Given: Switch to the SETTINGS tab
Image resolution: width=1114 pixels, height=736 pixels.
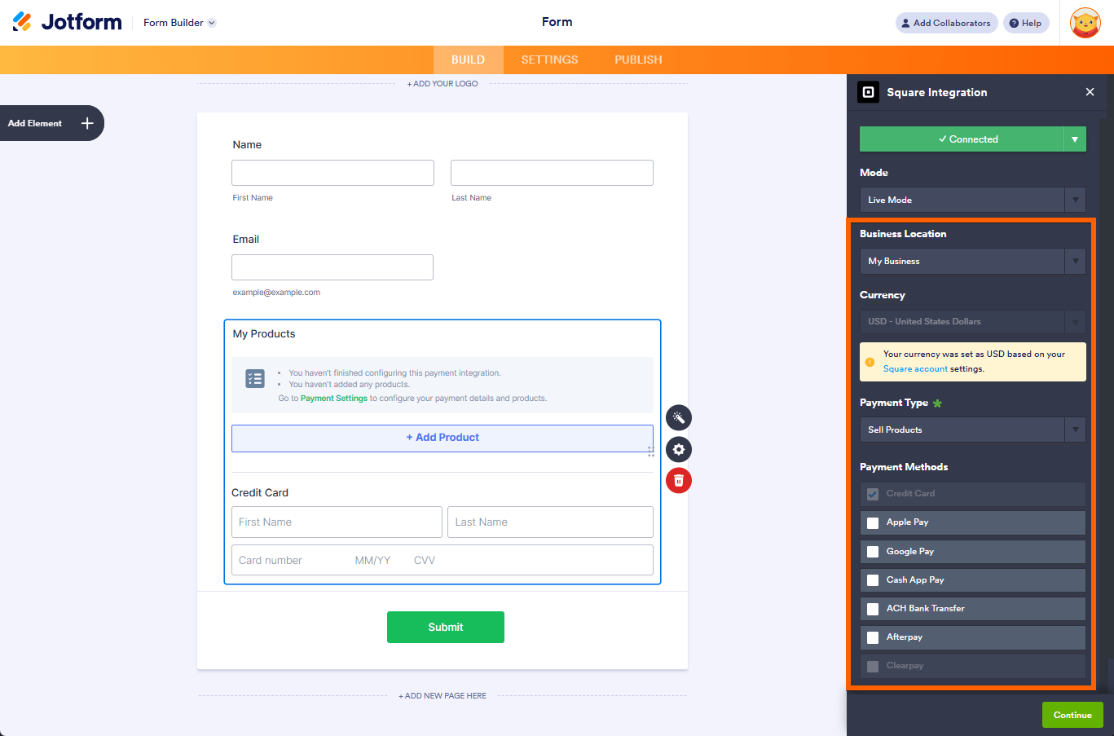Looking at the screenshot, I should tap(549, 59).
